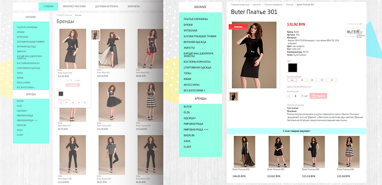The width and height of the screenshot is (382, 185).
Task: Expand Все категории » in the smaller left catalog
Action: click(26, 88)
